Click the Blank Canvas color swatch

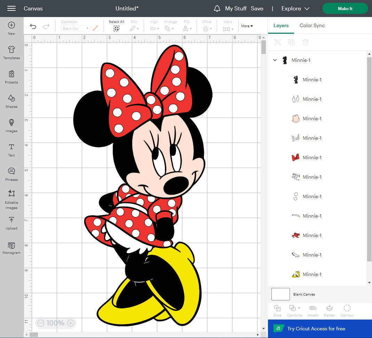(280, 294)
